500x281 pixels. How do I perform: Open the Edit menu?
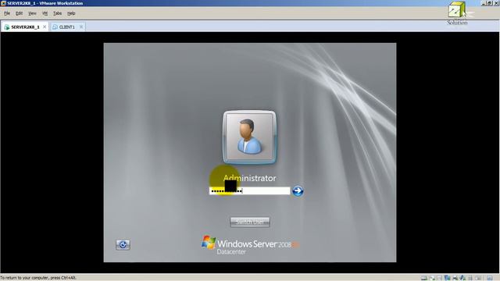pos(19,13)
